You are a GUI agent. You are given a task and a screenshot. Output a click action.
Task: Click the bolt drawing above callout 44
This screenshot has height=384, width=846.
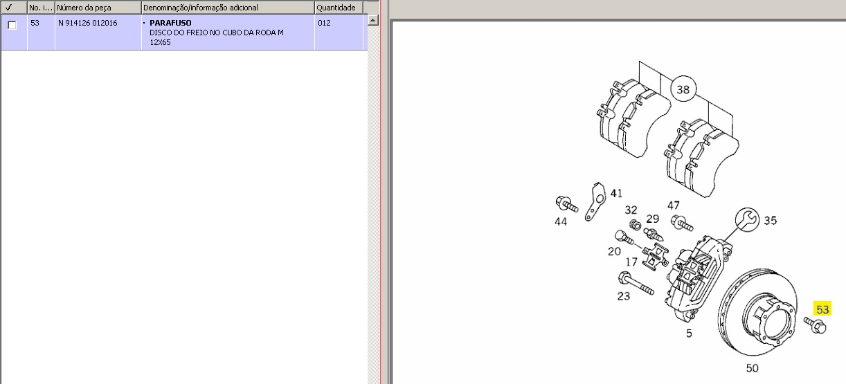[x=566, y=204]
